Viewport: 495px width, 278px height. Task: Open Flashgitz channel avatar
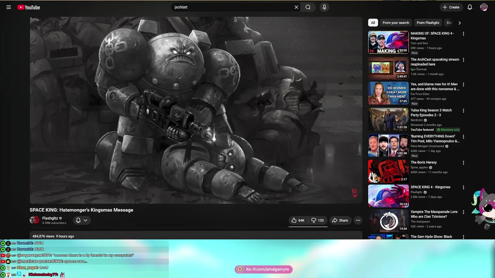34,220
